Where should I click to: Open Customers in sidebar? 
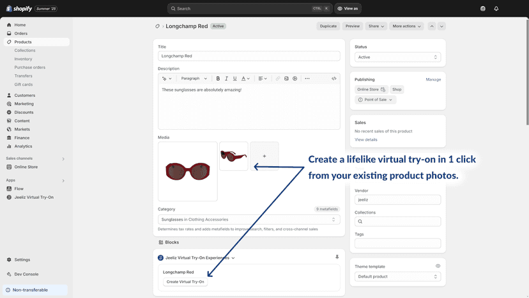point(36,95)
